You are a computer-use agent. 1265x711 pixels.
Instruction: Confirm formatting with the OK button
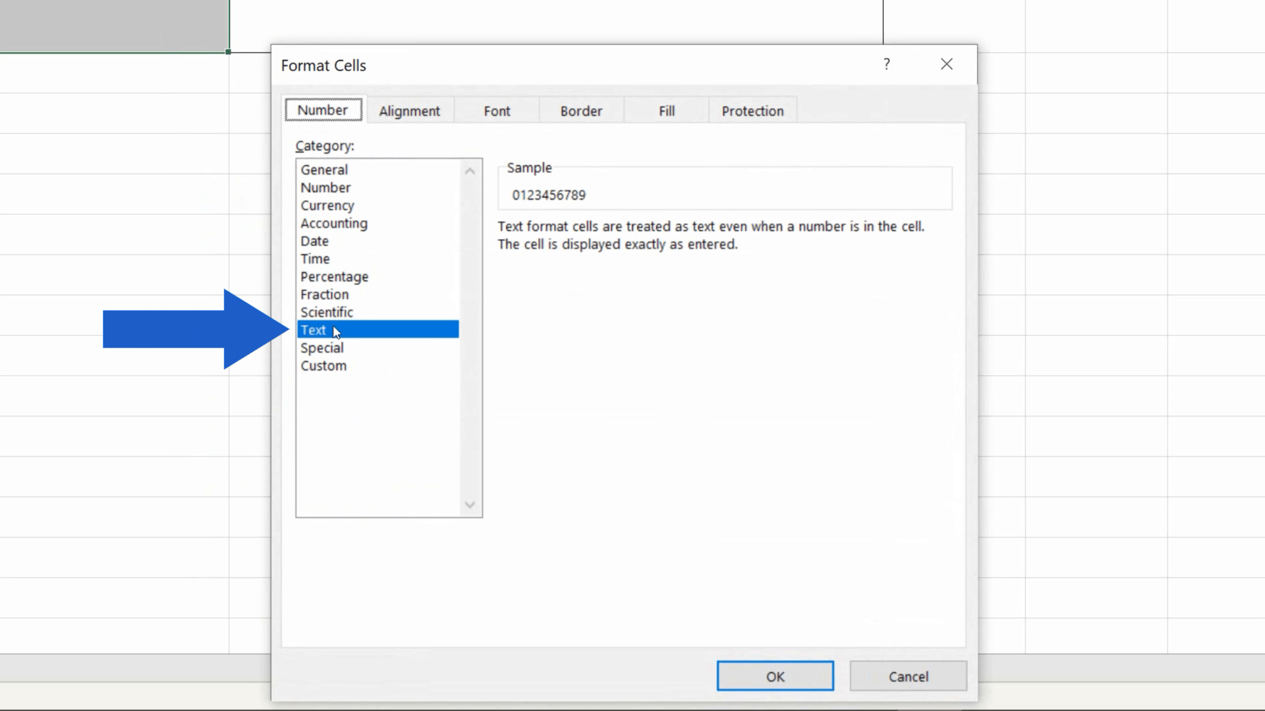point(775,676)
